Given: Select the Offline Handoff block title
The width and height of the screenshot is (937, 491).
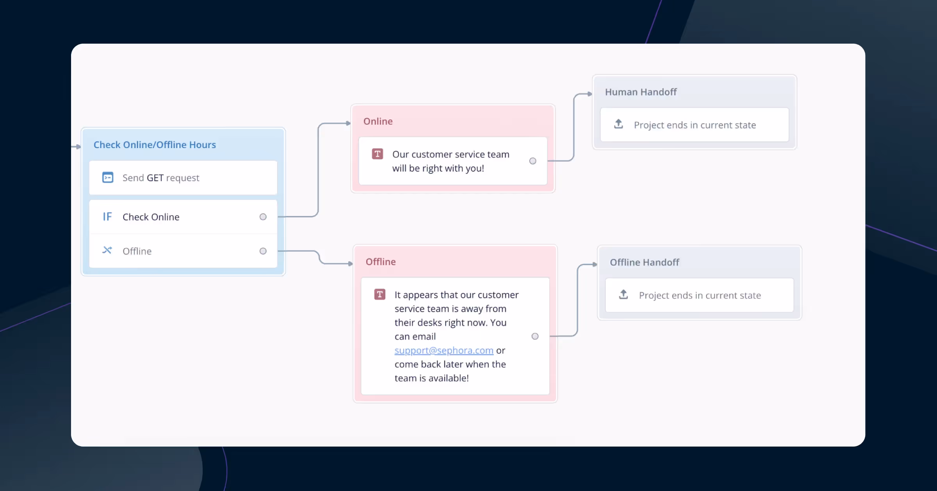Looking at the screenshot, I should click(644, 262).
